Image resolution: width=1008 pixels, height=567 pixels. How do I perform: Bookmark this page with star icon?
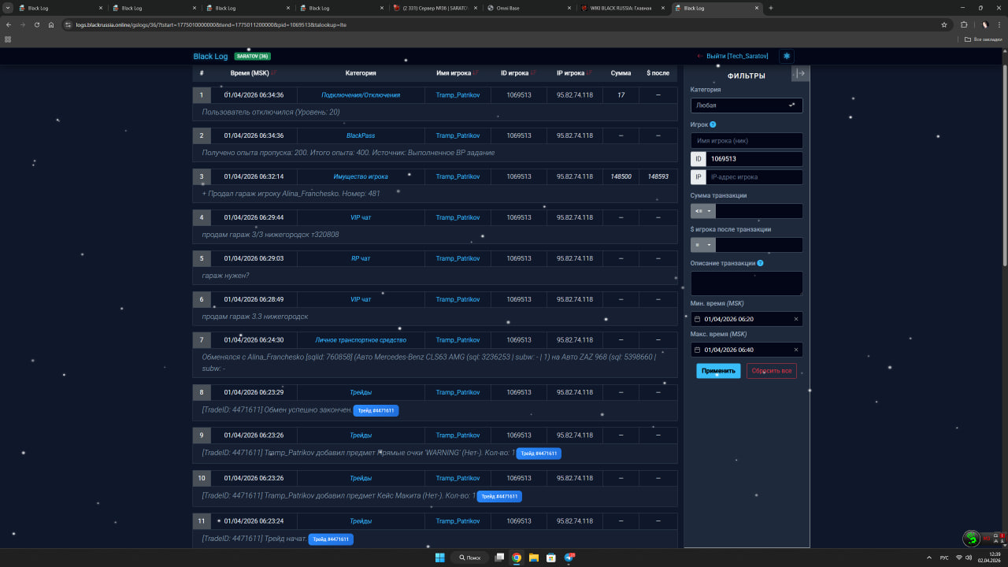pos(943,24)
